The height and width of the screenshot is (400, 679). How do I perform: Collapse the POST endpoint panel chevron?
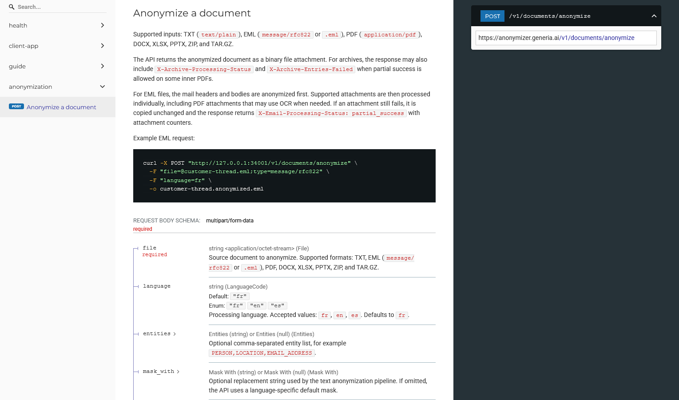[654, 16]
